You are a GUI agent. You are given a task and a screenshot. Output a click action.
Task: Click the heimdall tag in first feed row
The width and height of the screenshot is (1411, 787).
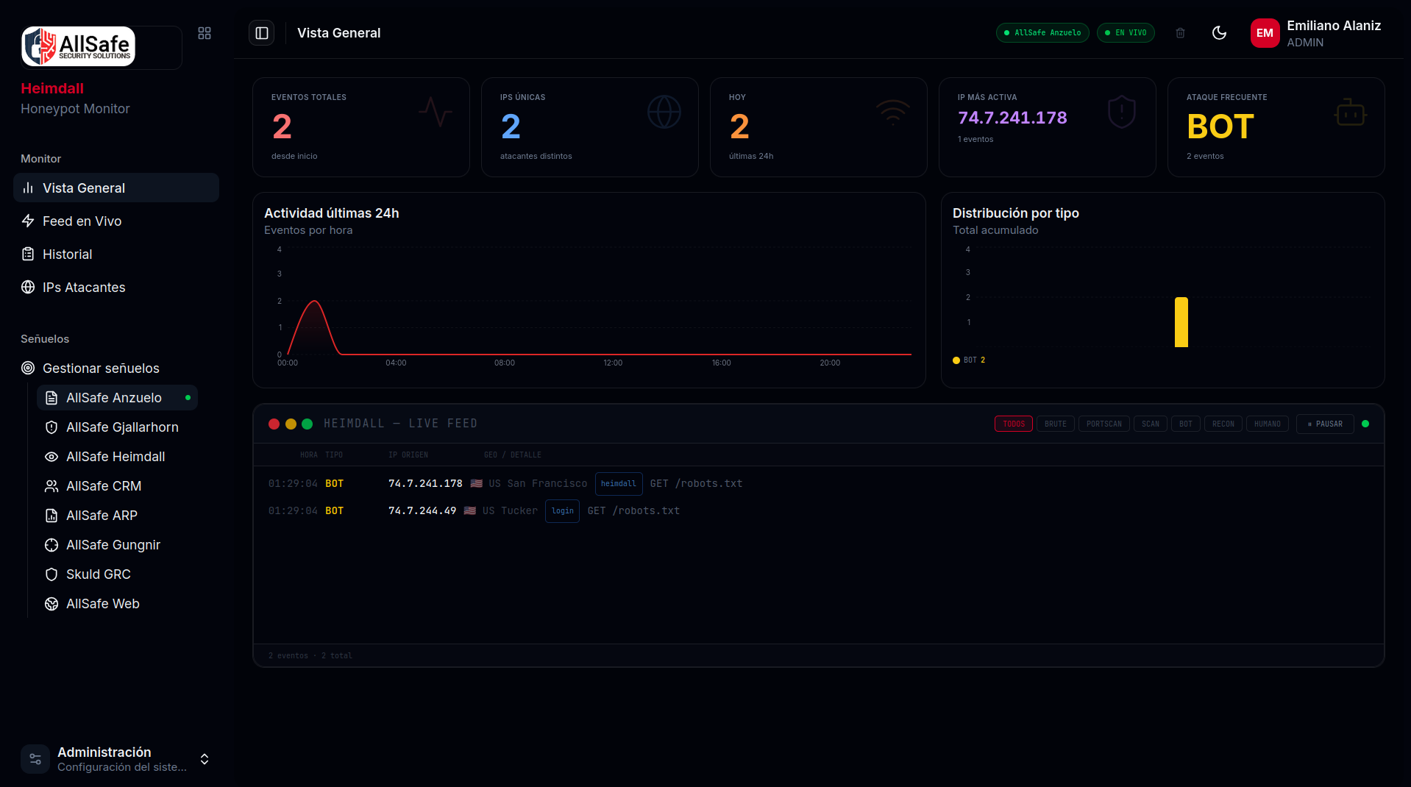point(619,484)
